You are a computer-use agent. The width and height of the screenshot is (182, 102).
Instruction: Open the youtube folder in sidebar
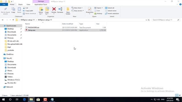tap(11, 50)
